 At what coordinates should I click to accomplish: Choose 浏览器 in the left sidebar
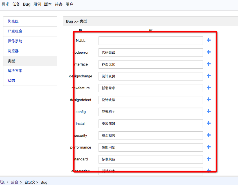[13, 51]
